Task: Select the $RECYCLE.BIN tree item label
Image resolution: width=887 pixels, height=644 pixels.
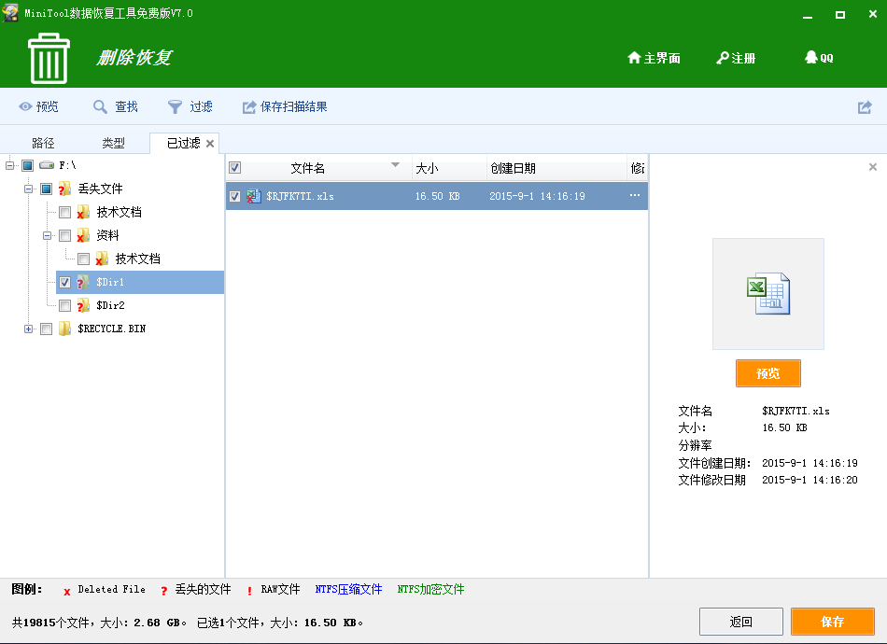Action: (x=111, y=329)
